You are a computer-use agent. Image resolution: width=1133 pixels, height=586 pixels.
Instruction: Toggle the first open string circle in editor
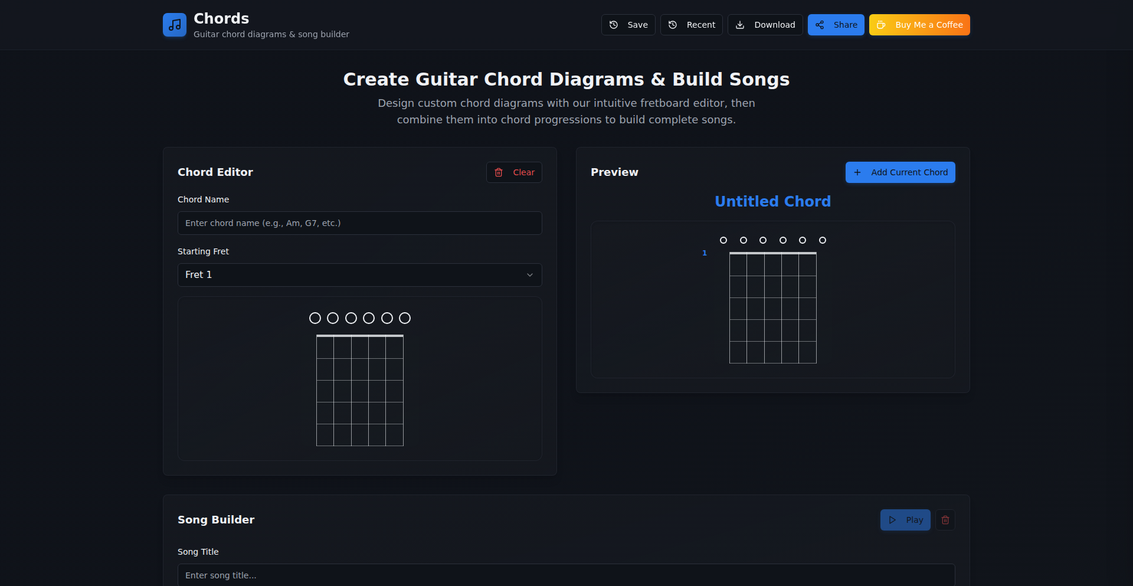tap(315, 318)
